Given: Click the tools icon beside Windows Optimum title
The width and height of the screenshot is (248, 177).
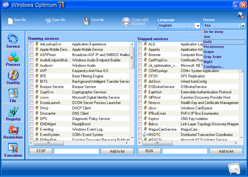Looking at the screenshot, I should 62,5.
